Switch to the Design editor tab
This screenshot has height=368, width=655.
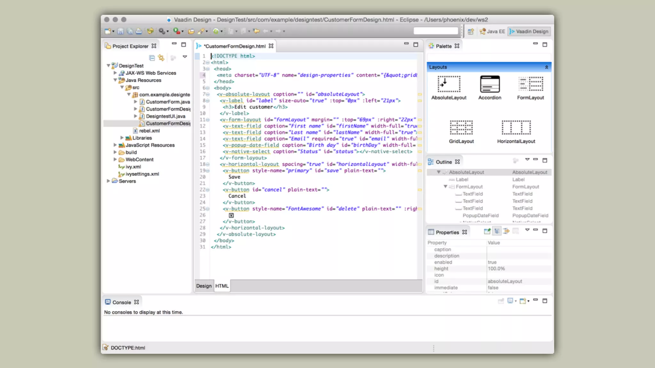(204, 286)
